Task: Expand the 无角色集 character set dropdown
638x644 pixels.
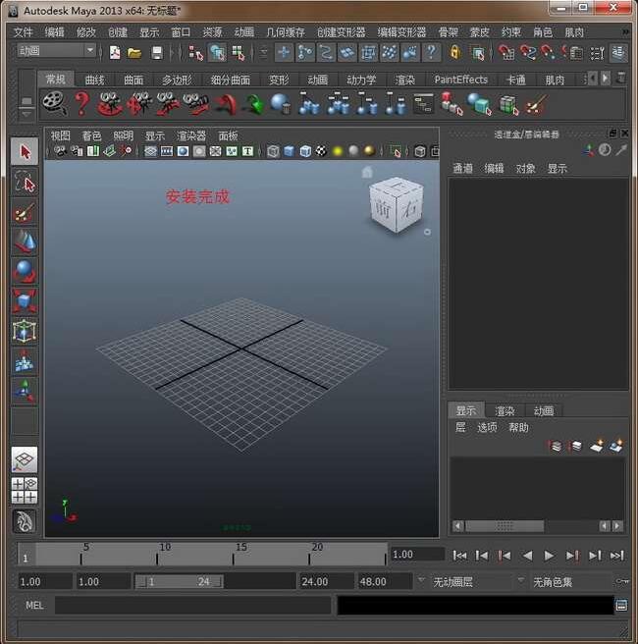Action: point(569,582)
